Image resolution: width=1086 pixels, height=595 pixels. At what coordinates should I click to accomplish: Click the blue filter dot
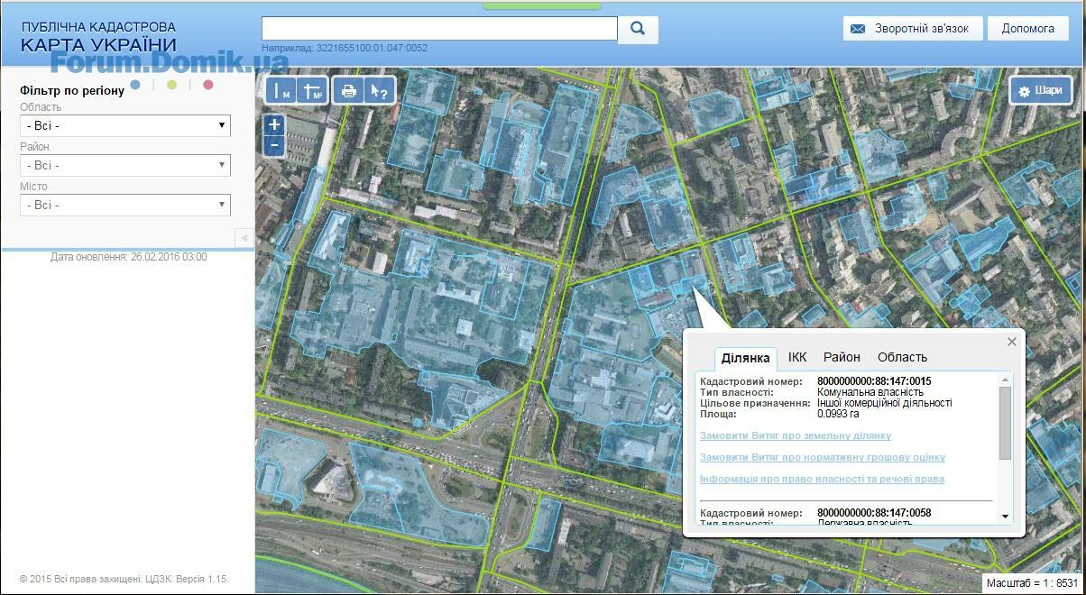135,85
